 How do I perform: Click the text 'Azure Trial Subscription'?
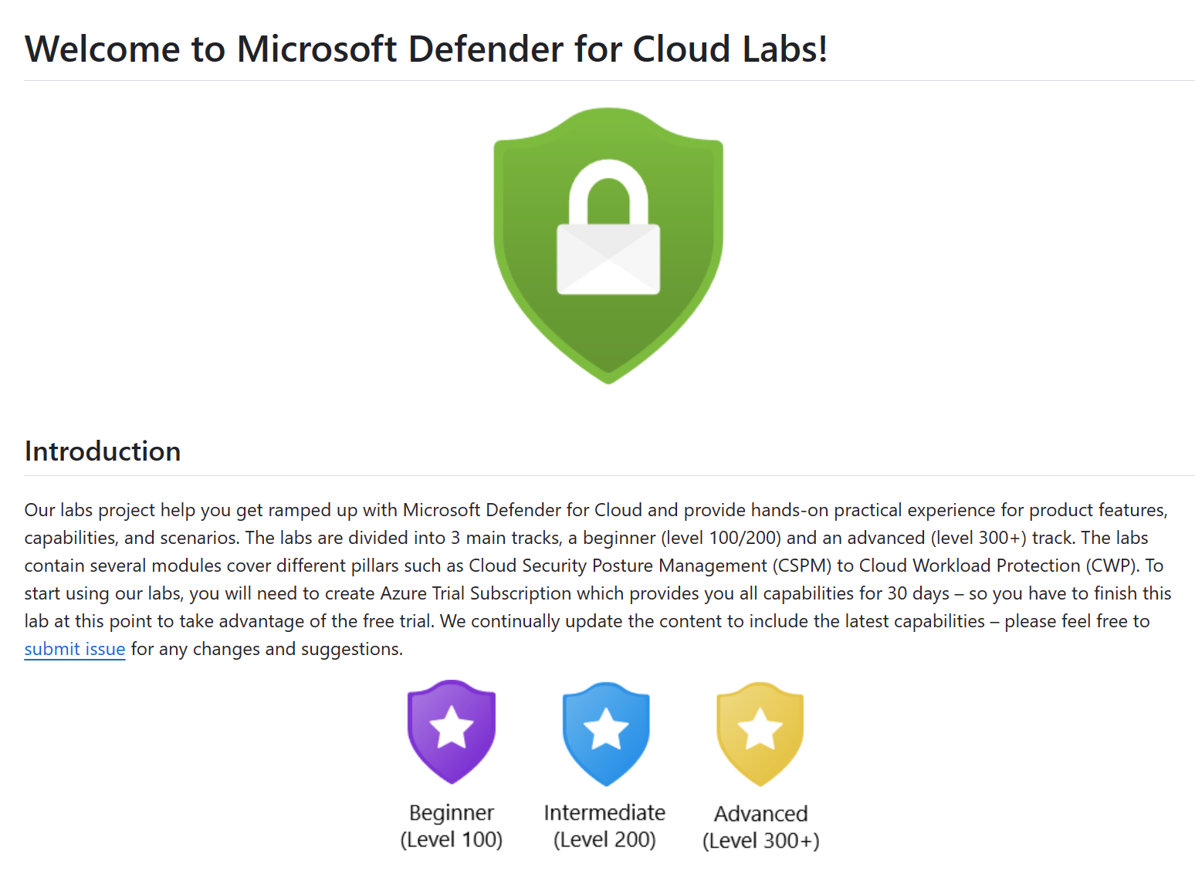(x=476, y=593)
